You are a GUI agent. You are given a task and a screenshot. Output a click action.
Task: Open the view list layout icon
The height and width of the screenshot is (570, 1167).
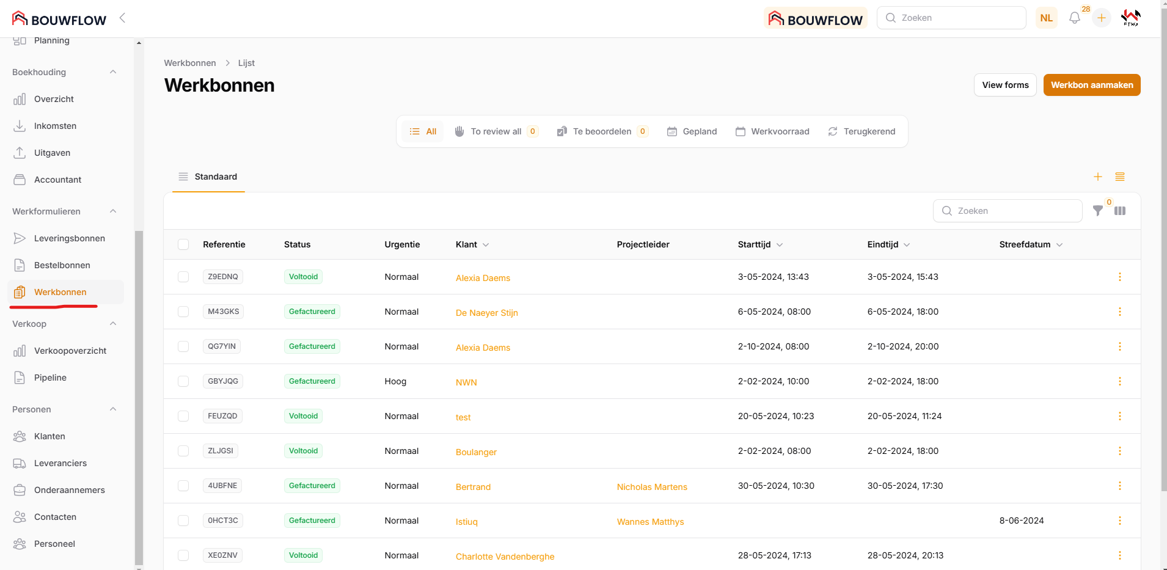[1120, 177]
